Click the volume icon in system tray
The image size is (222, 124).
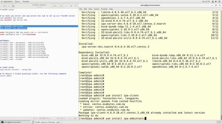click(216, 1)
